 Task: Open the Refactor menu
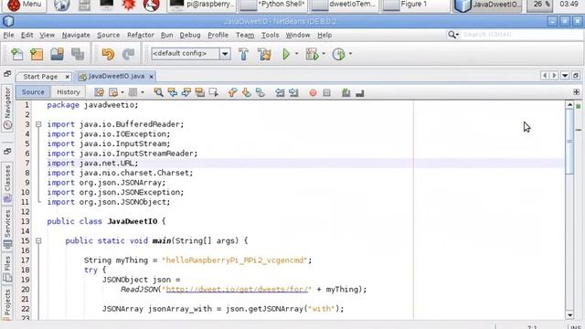point(140,35)
